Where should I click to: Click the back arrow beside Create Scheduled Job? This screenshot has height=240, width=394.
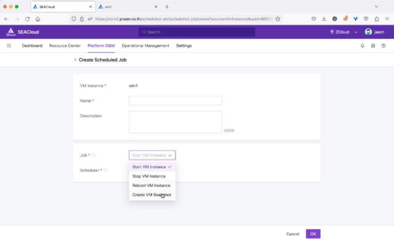[75, 60]
